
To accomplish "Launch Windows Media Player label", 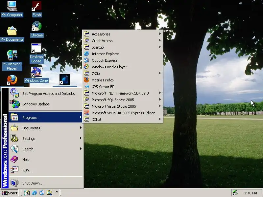I will coord(109,67).
